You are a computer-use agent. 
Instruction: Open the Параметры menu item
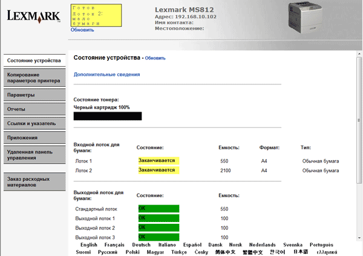pyautogui.click(x=34, y=95)
